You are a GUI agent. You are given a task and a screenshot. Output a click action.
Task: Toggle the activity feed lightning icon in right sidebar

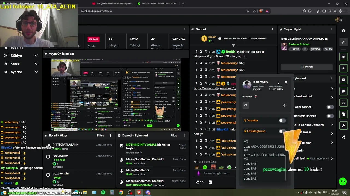343,68
